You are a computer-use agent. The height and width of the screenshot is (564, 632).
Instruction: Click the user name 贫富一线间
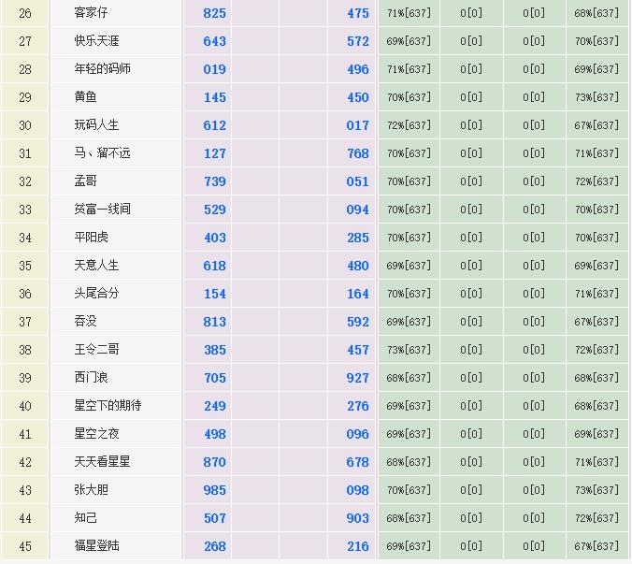pos(103,210)
